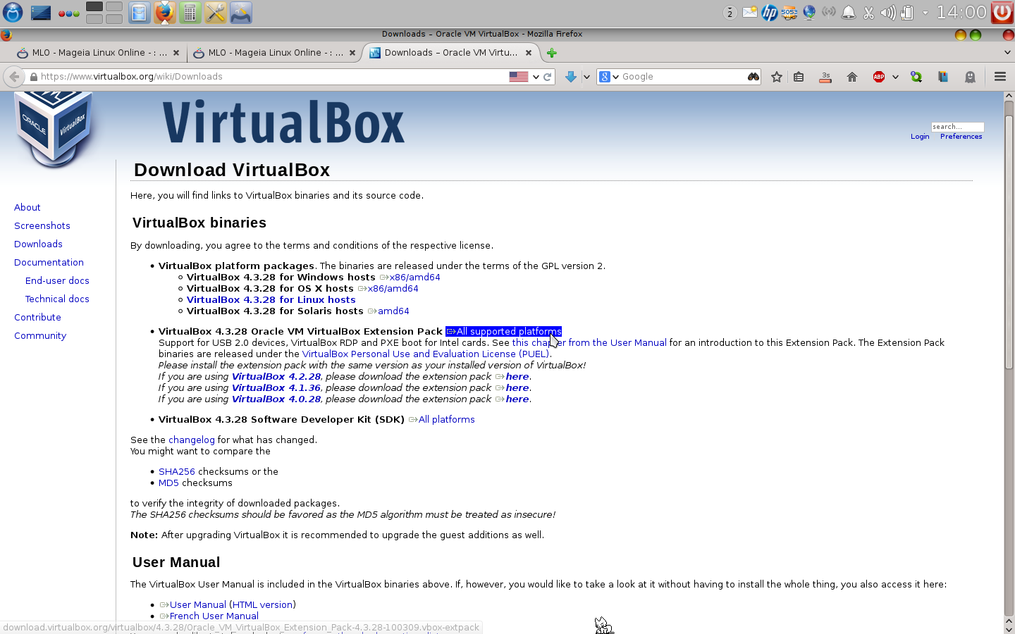
Task: Expand the Adblock Plus dropdown arrow
Action: pyautogui.click(x=895, y=77)
